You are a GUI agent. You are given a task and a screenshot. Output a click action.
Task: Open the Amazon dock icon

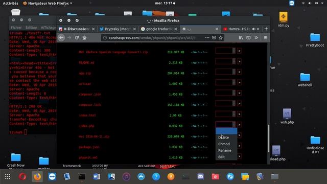171,177
